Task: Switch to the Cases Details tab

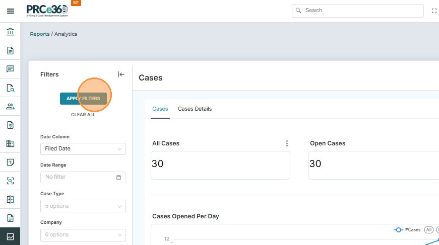Action: tap(195, 109)
